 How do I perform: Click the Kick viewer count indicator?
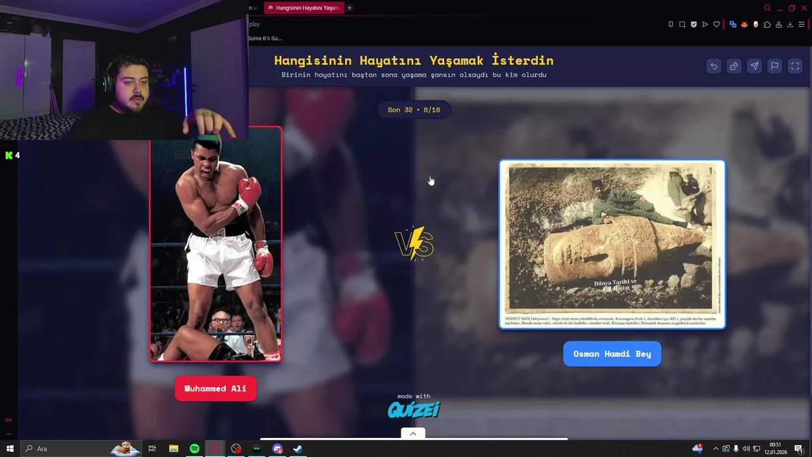13,155
